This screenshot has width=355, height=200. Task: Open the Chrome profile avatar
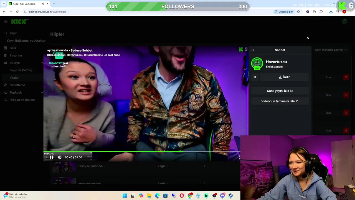pos(344,12)
